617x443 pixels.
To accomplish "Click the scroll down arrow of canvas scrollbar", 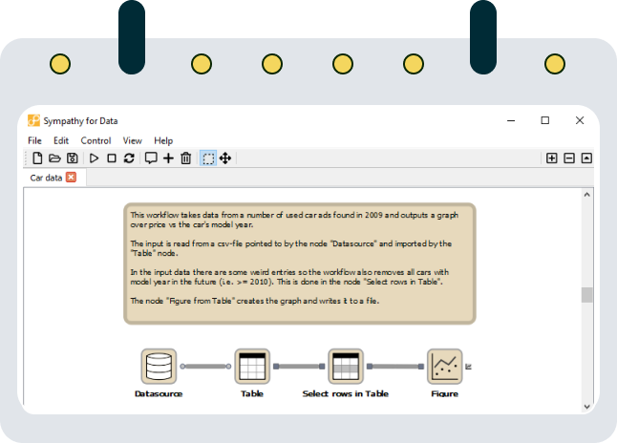I will click(587, 407).
